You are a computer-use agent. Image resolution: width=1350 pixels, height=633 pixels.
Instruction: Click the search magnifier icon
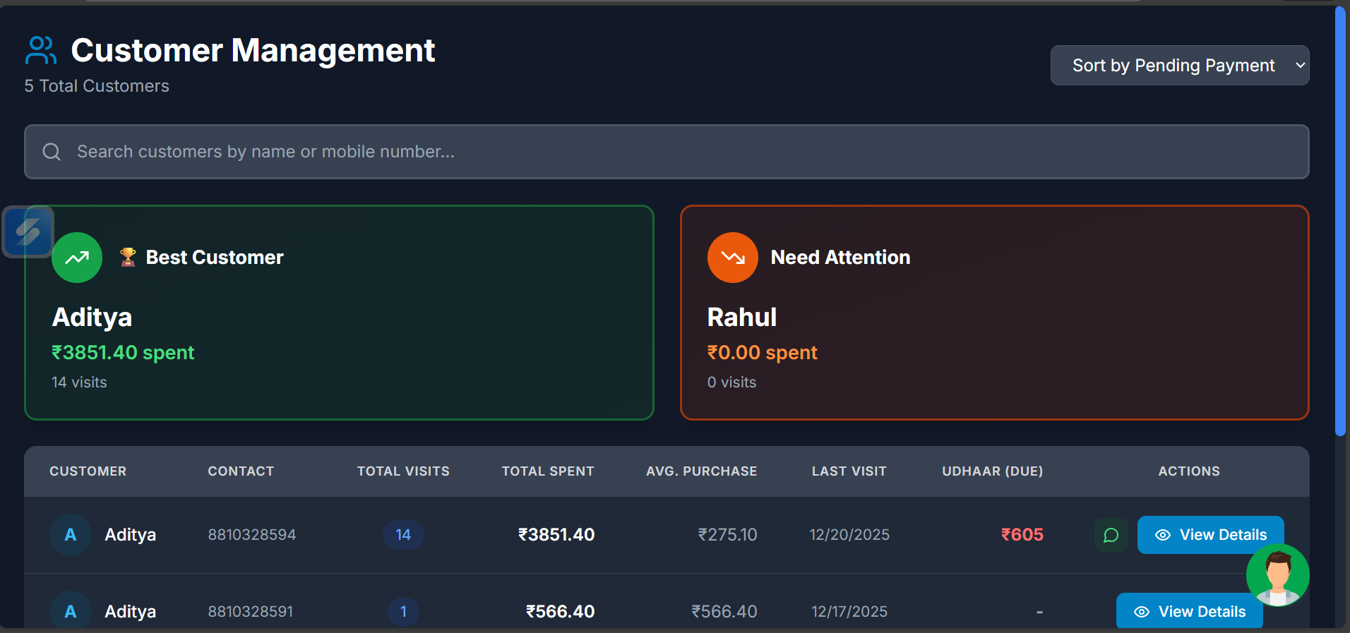point(52,152)
